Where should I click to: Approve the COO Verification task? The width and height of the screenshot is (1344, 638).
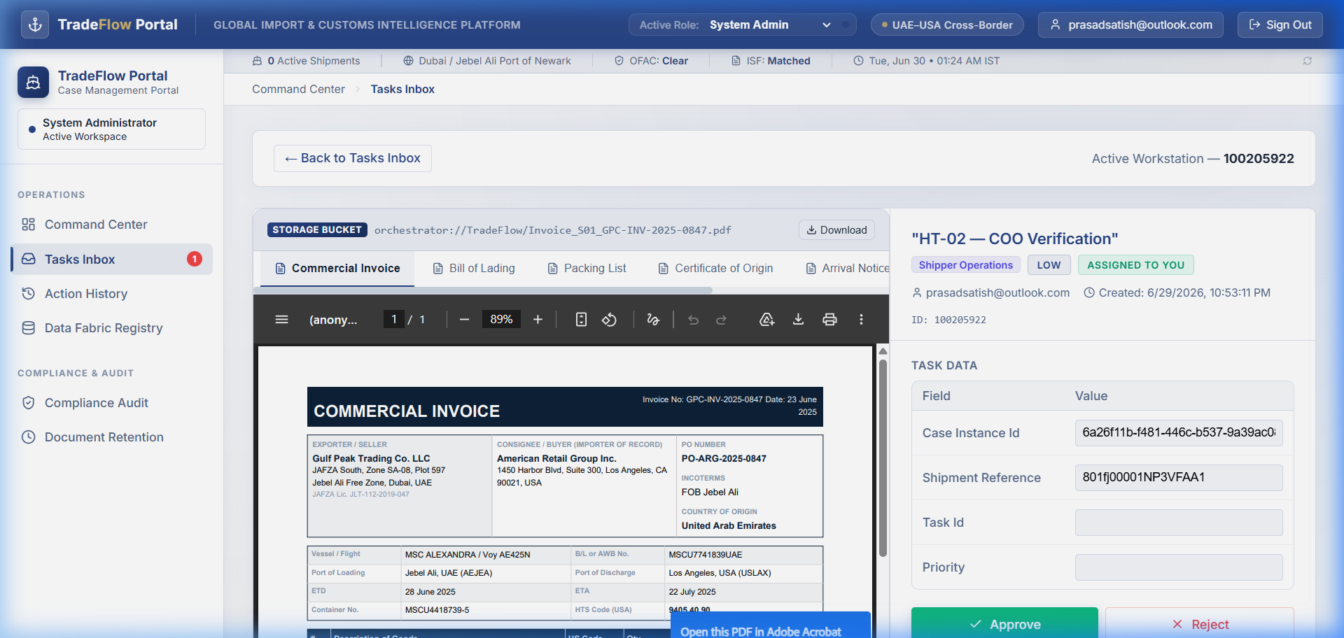pos(1004,623)
